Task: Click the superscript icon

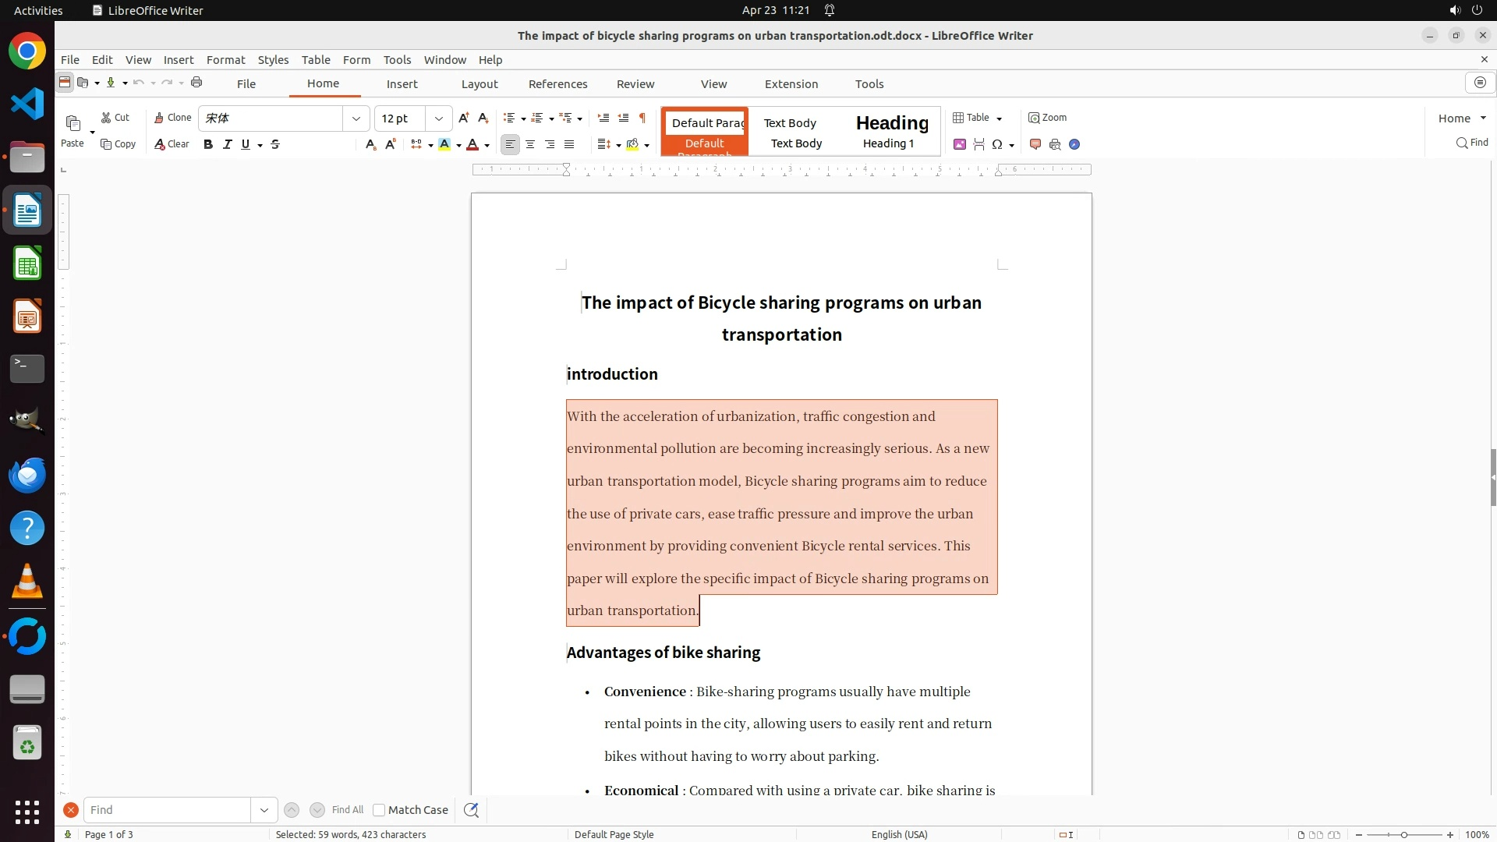Action: (391, 144)
